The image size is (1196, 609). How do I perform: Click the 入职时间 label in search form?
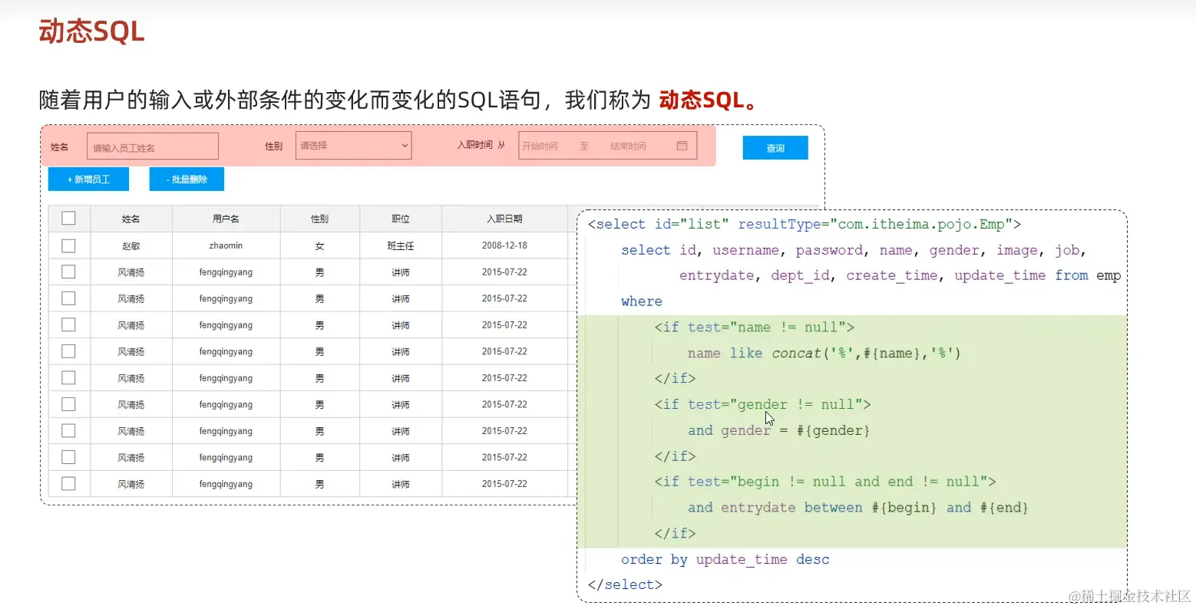pyautogui.click(x=475, y=145)
